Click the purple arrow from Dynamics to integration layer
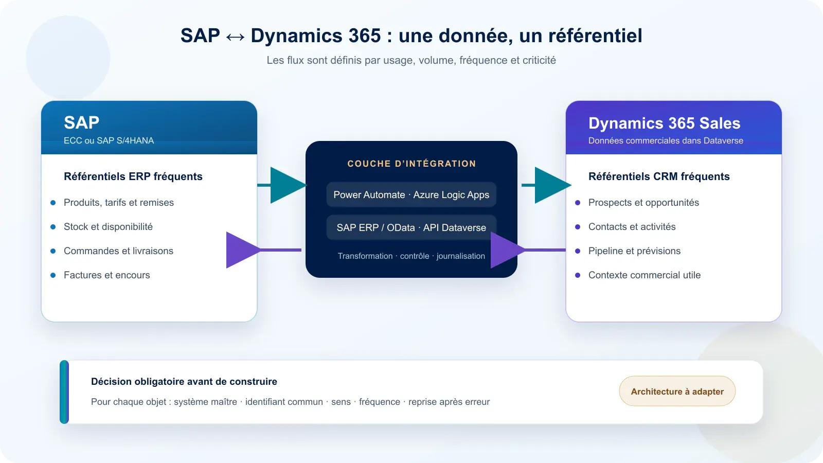 point(528,250)
